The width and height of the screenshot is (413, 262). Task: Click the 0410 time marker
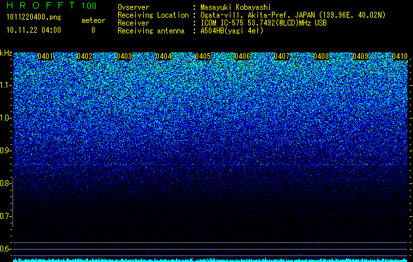400,56
